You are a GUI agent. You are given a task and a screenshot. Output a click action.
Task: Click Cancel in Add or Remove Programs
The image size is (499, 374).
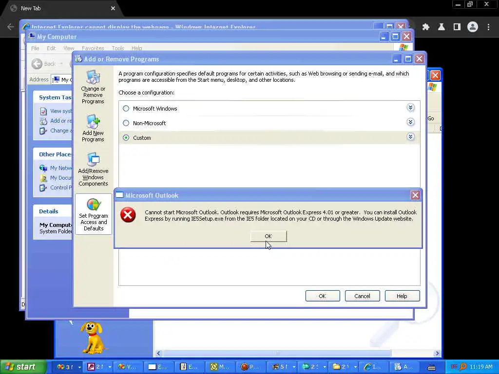coord(362,296)
